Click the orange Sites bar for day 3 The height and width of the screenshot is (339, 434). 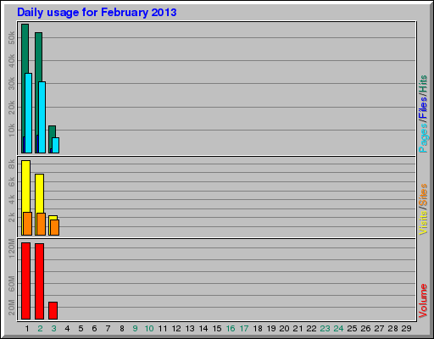point(54,227)
